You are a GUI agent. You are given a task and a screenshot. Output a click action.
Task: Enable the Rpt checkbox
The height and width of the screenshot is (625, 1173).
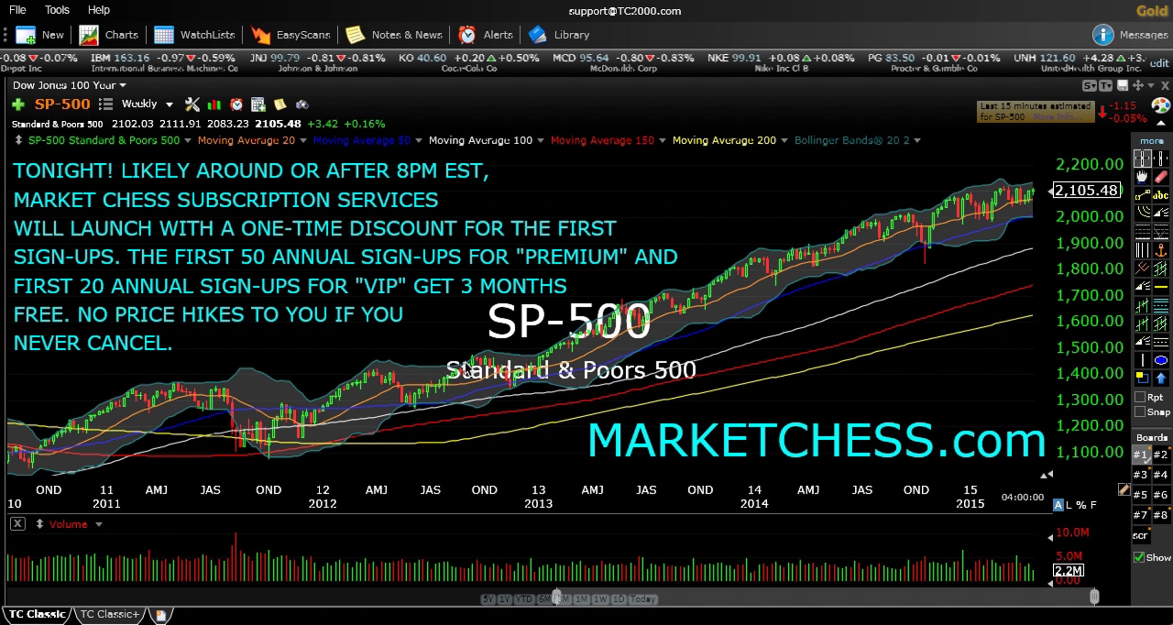pyautogui.click(x=1140, y=397)
